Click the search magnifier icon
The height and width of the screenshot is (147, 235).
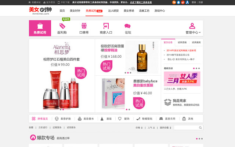click(200, 128)
